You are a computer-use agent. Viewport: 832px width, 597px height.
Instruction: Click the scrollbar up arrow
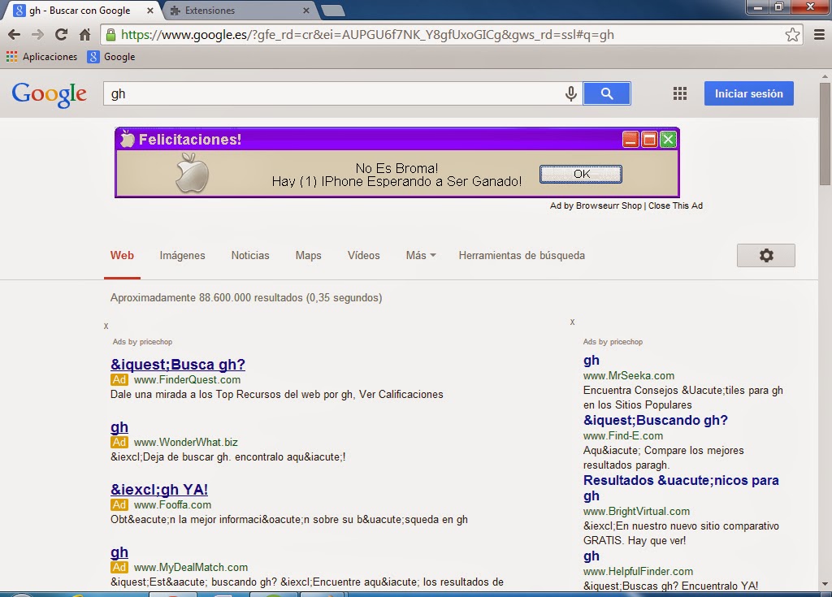[825, 76]
